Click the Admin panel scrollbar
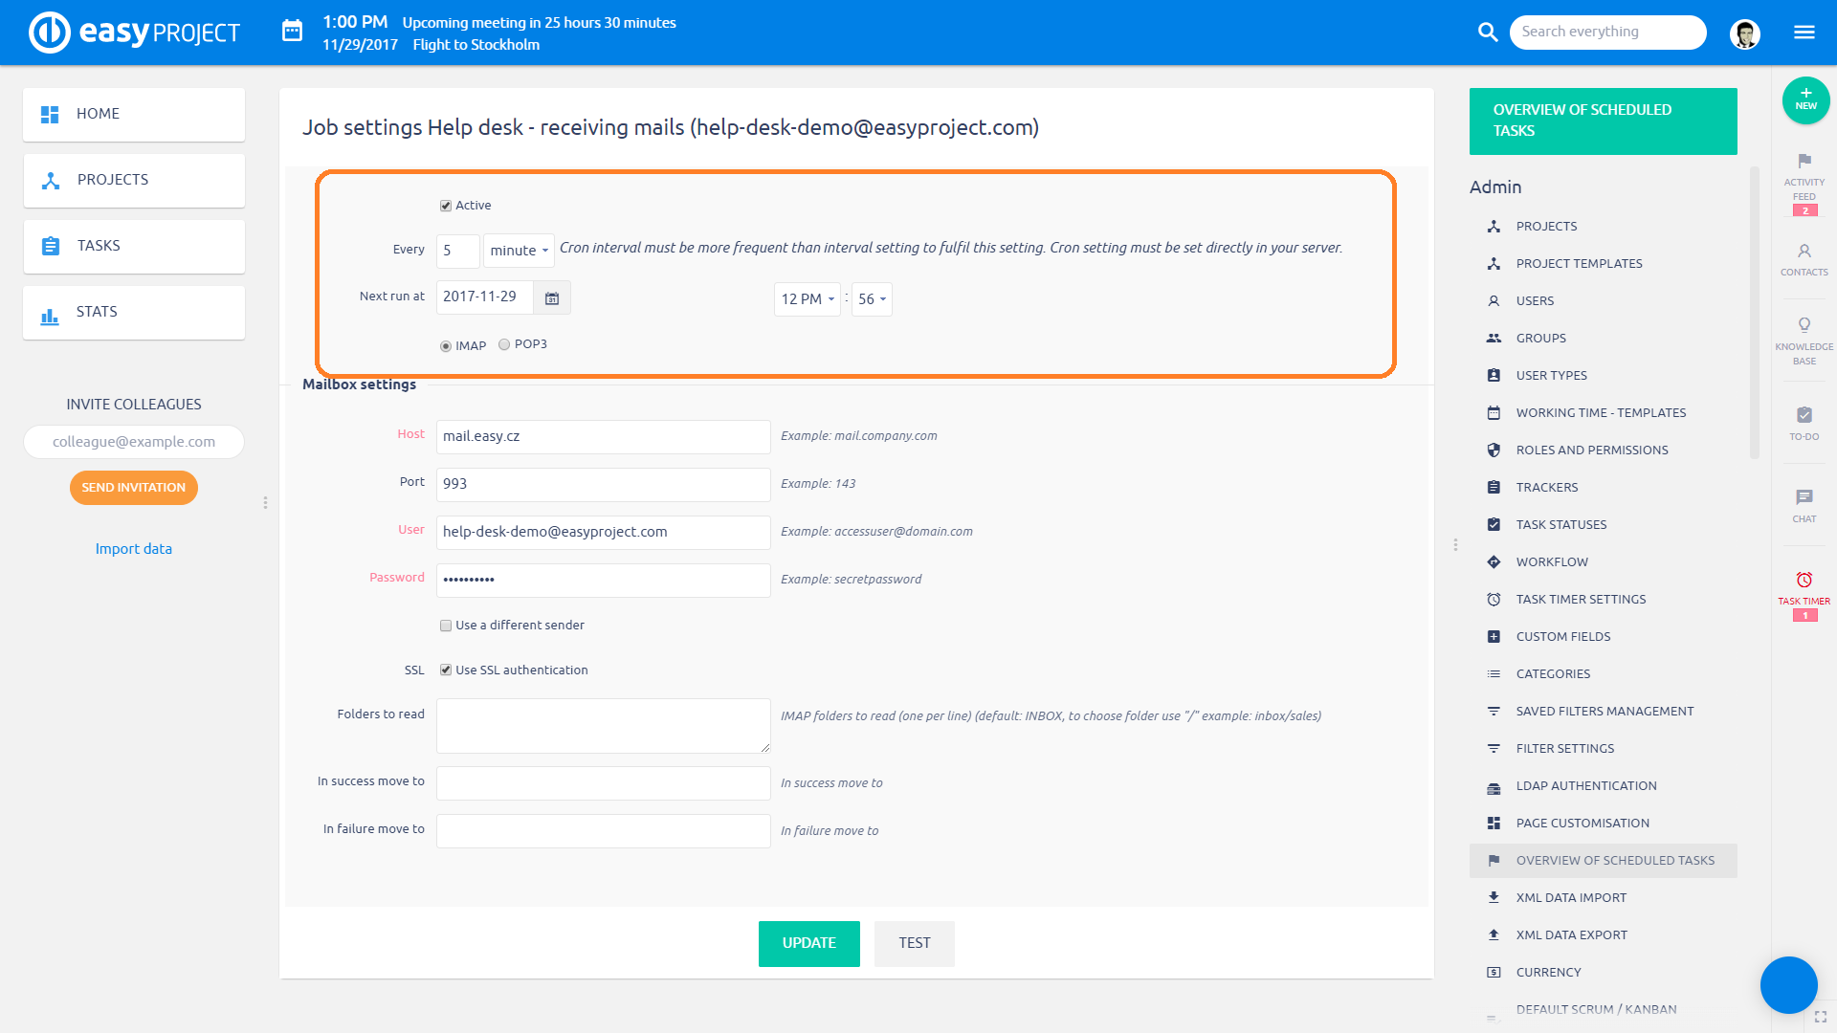 [x=1754, y=312]
